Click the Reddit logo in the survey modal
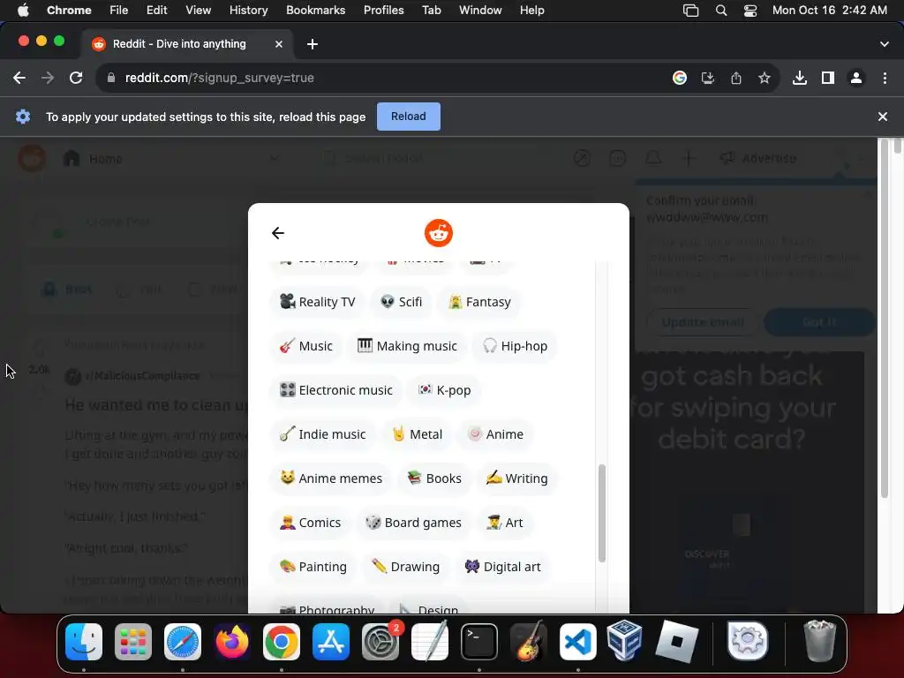The width and height of the screenshot is (904, 678). (x=438, y=233)
